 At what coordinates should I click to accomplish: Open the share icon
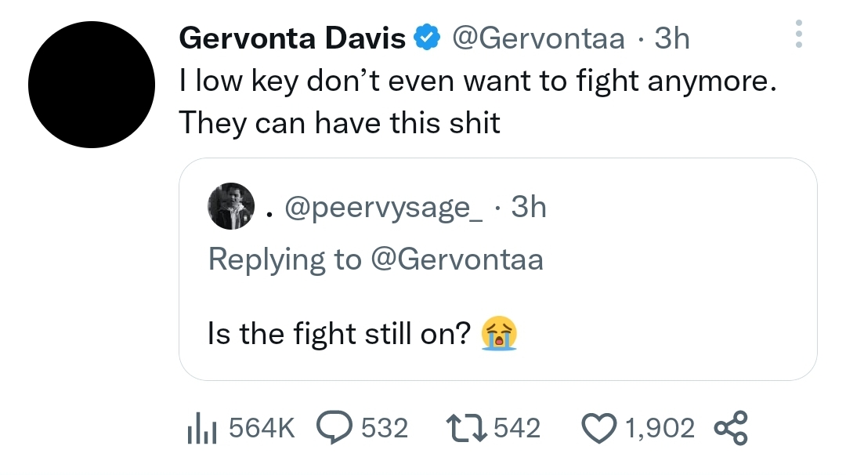[731, 427]
